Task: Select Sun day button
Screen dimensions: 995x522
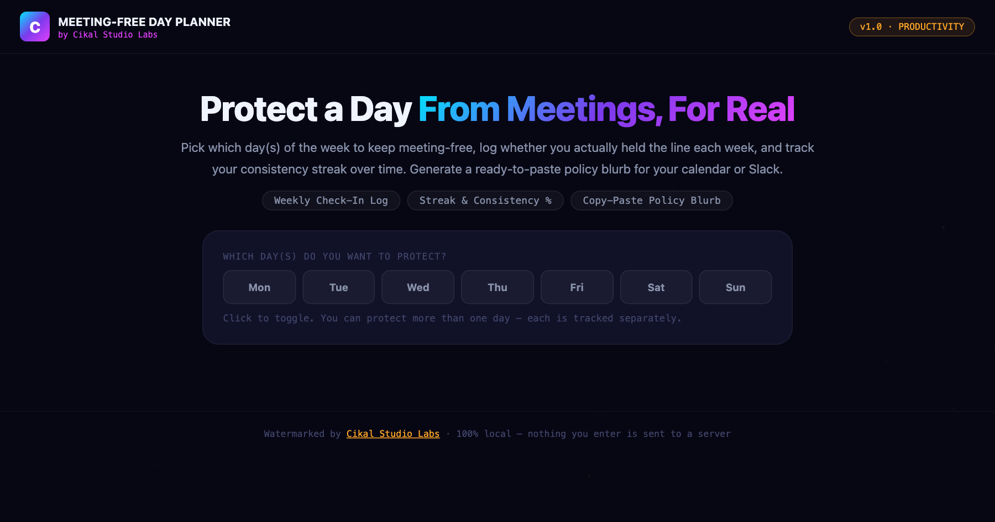Action: click(735, 287)
